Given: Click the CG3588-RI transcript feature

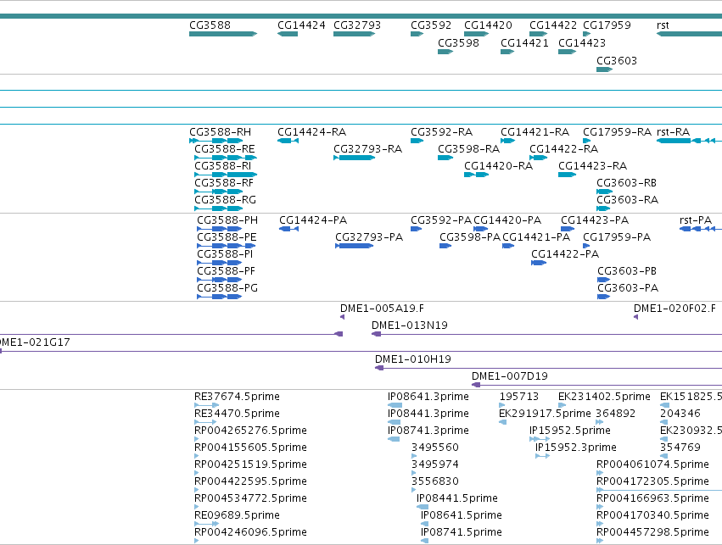Looking at the screenshot, I should 226,175.
